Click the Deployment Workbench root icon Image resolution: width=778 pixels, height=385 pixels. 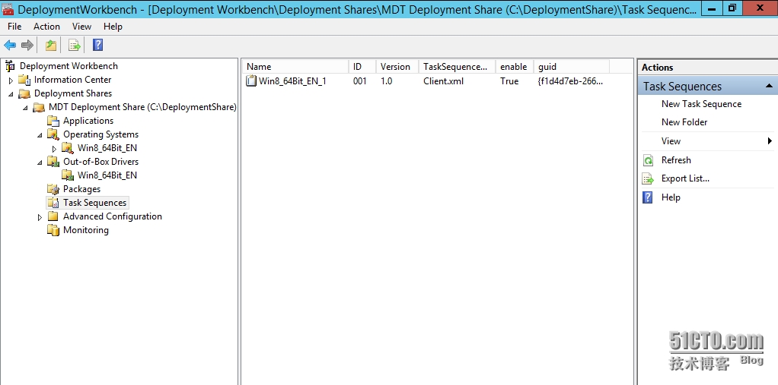[11, 66]
